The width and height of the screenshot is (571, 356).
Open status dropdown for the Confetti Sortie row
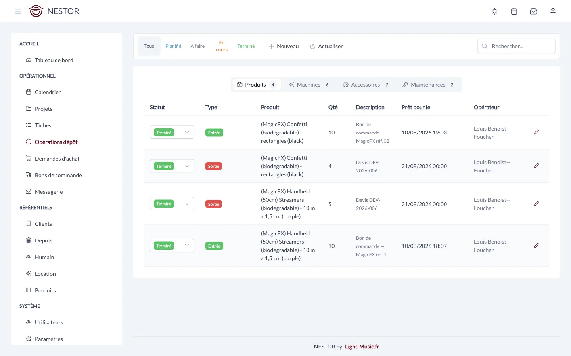pos(172,166)
